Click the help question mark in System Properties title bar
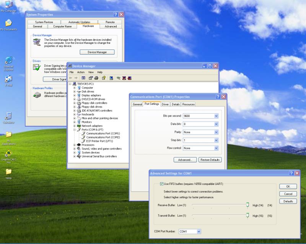306x244 pixels. point(116,14)
